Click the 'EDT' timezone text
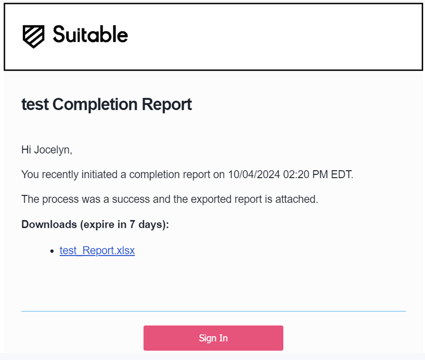Viewport: 425px width, 360px height. [x=341, y=175]
